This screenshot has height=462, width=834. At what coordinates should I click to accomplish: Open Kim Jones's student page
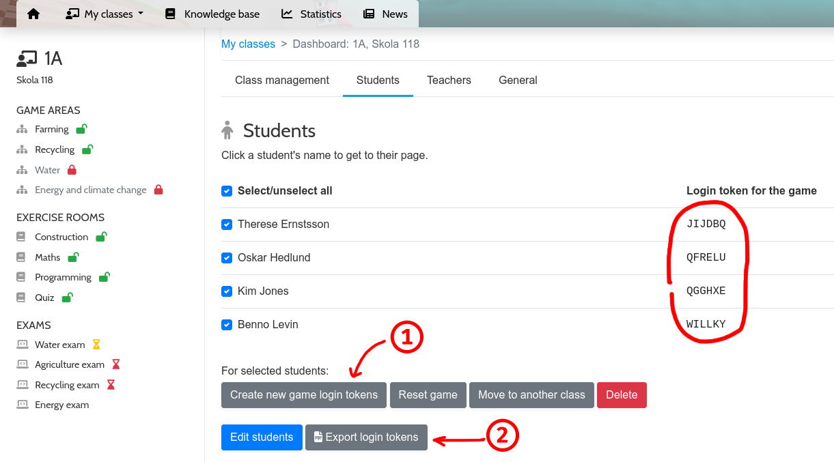tap(263, 291)
